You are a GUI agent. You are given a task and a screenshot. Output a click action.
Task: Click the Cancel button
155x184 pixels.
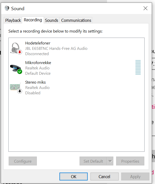pos(104,177)
